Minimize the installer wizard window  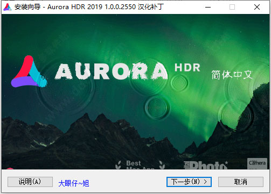coord(208,7)
